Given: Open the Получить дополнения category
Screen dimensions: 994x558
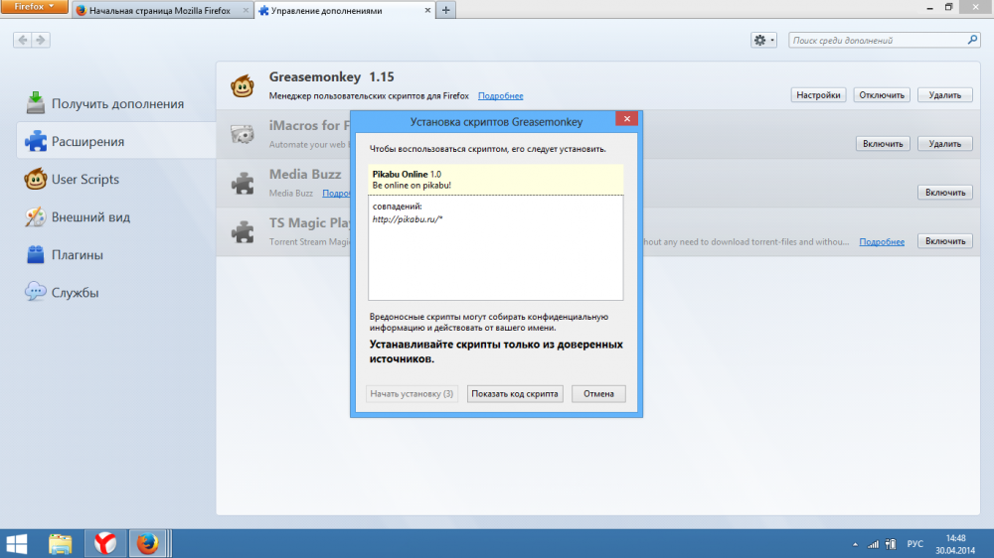Looking at the screenshot, I should 117,103.
